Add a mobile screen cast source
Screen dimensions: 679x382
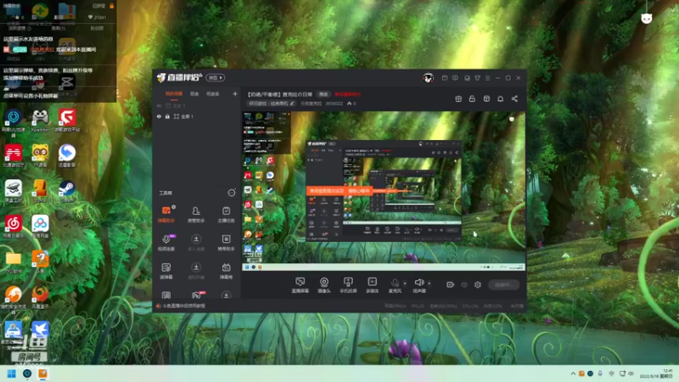pos(348,285)
